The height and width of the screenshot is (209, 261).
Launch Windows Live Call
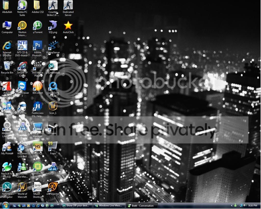click(22, 150)
